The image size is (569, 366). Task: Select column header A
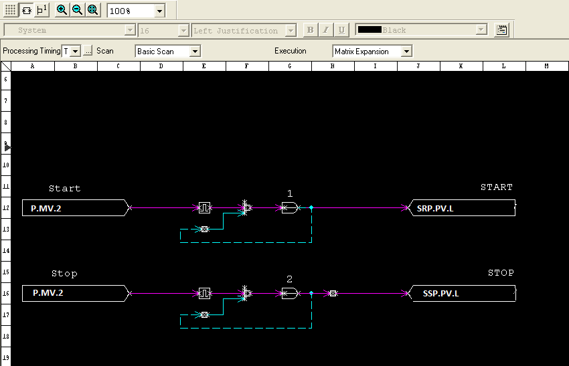coord(33,66)
